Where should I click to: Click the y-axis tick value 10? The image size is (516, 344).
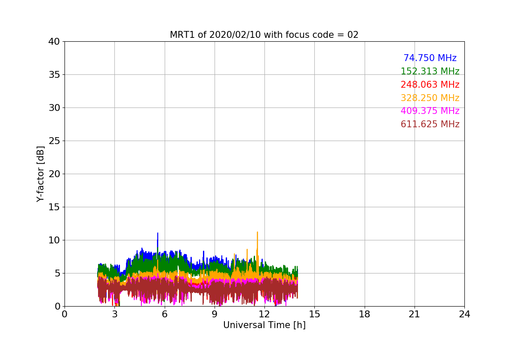coord(54,240)
